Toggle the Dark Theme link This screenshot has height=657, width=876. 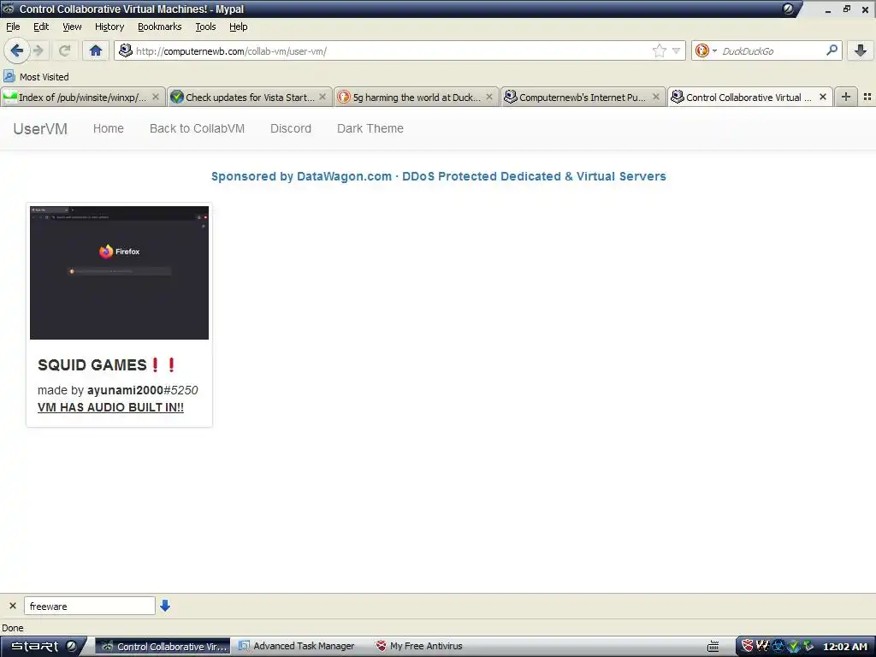pyautogui.click(x=370, y=128)
